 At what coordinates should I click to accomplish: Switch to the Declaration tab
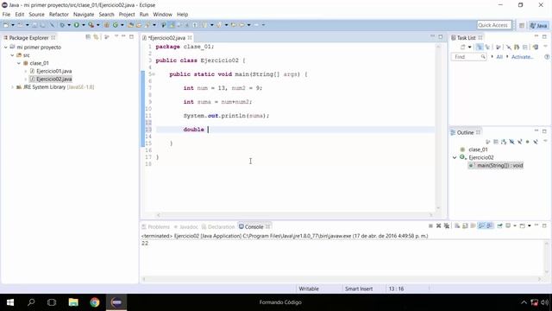pos(218,226)
